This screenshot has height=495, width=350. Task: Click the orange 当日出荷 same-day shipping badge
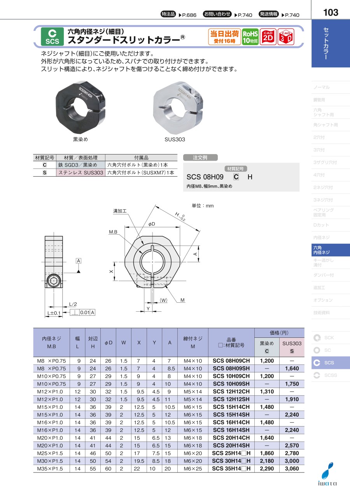coord(224,37)
